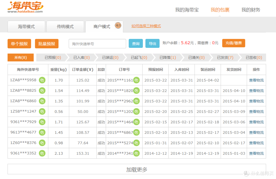Copy order number 2015***2962
This screenshot has width=276, height=179.
point(136,101)
